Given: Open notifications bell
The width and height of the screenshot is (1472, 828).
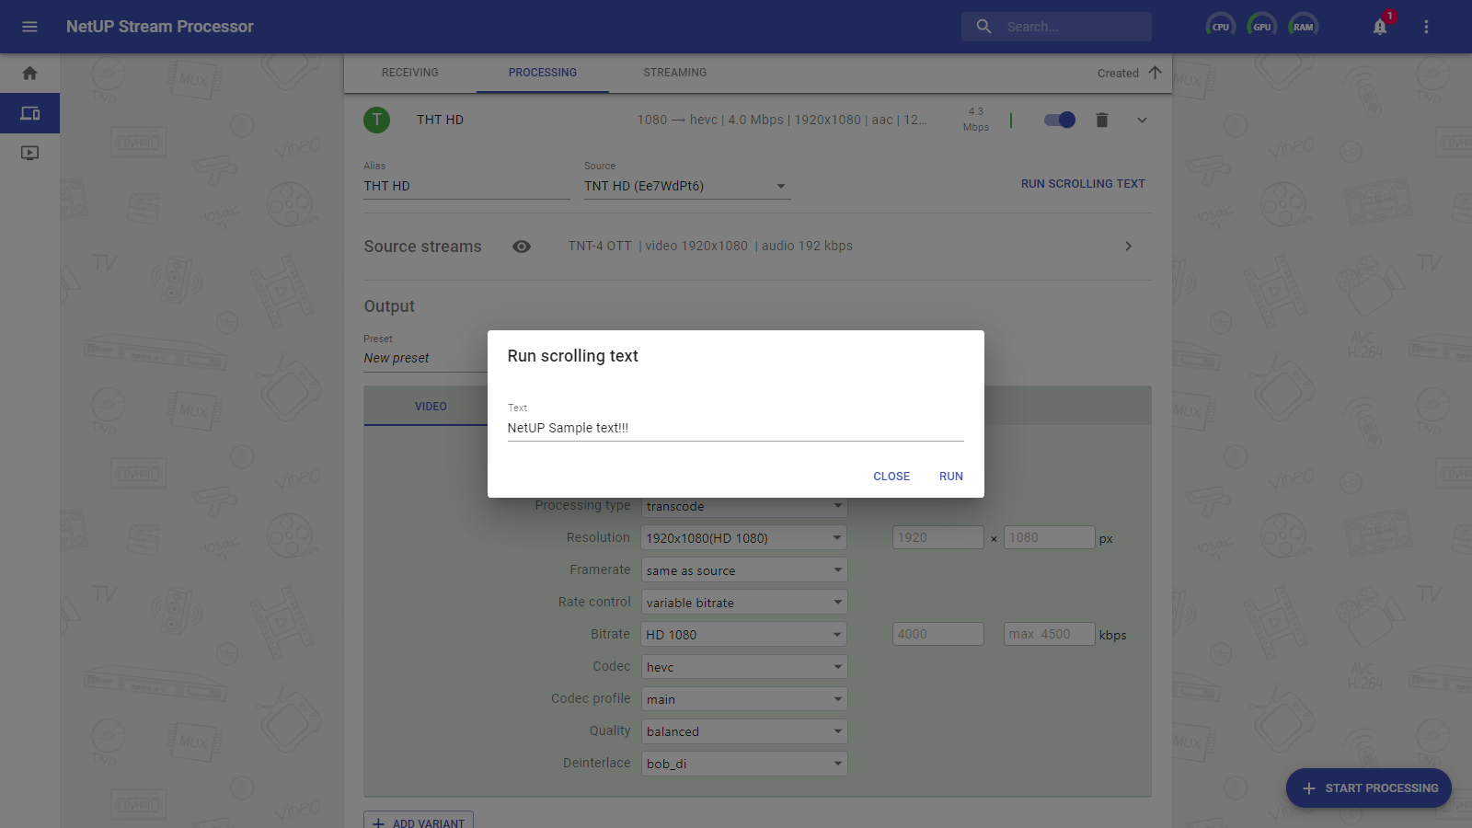Looking at the screenshot, I should [1380, 27].
